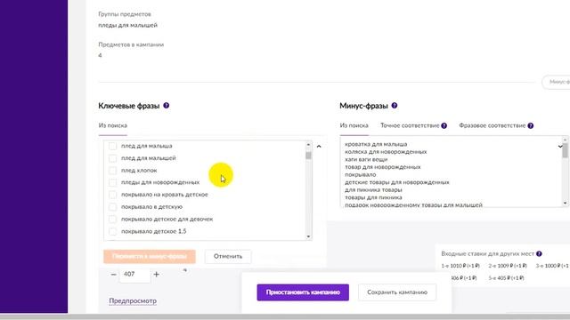Select minus-phrase 'товар для новорожденных'

pyautogui.click(x=383, y=167)
